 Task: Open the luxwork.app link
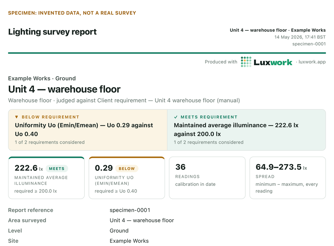click(x=312, y=62)
